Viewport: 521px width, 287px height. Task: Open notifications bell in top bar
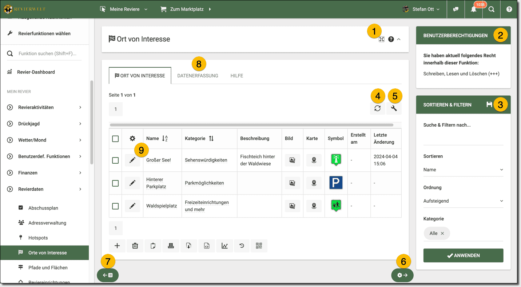click(x=473, y=9)
